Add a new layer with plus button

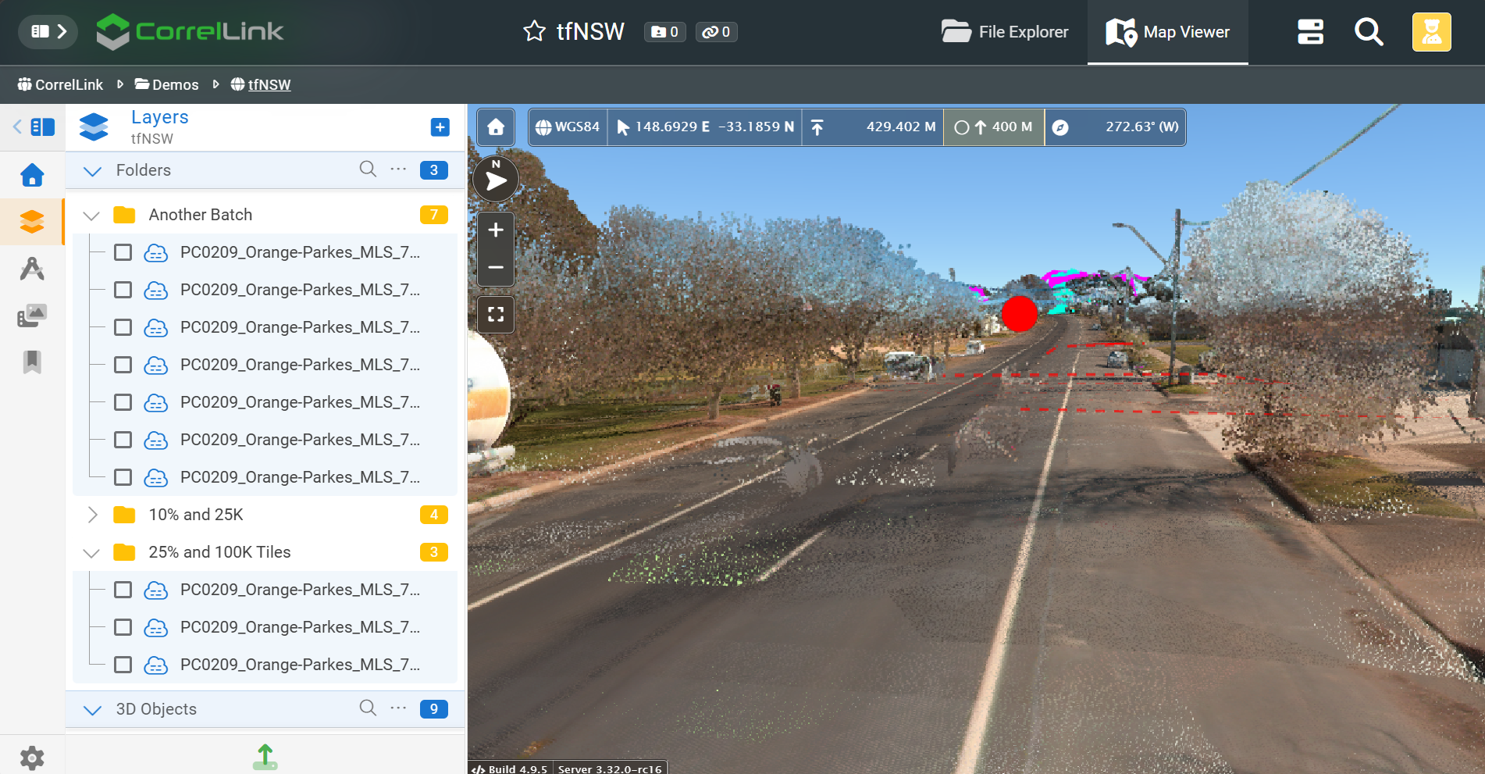[440, 127]
